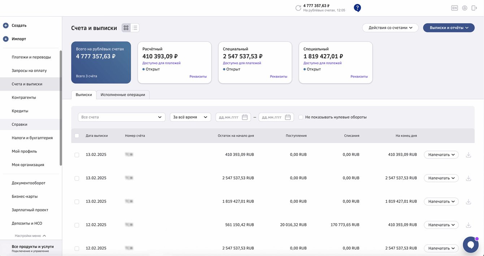Click the 'Выписки и отчёты' button
The image size is (484, 256).
click(x=449, y=28)
